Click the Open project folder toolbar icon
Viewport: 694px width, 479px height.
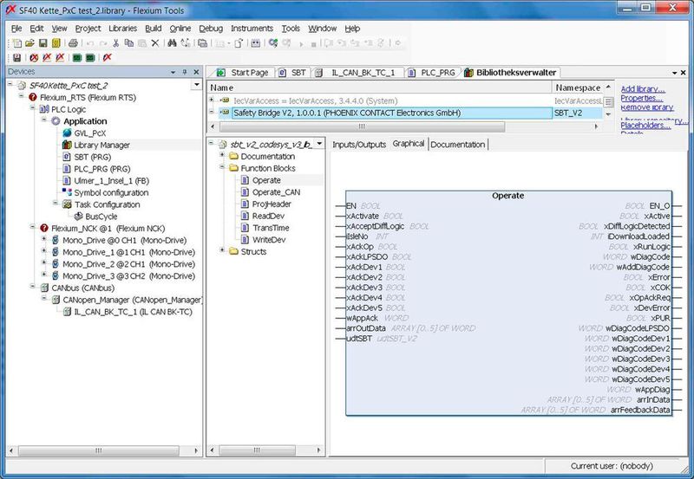[x=29, y=42]
